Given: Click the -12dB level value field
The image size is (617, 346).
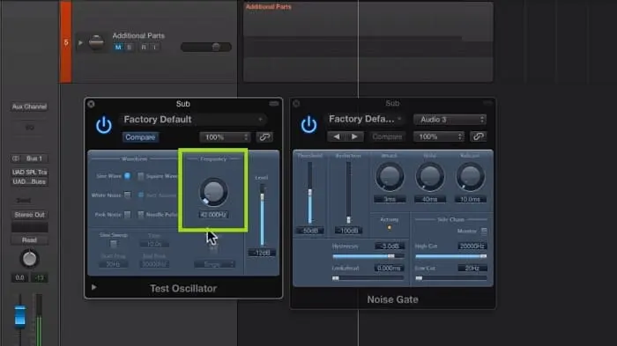Looking at the screenshot, I should pyautogui.click(x=262, y=253).
